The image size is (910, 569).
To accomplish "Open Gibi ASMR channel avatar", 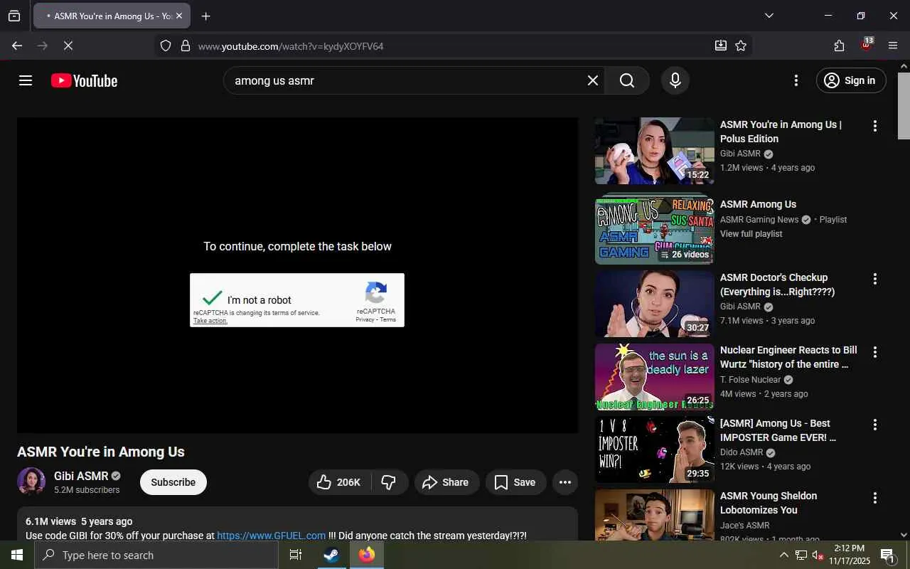I will [x=31, y=482].
